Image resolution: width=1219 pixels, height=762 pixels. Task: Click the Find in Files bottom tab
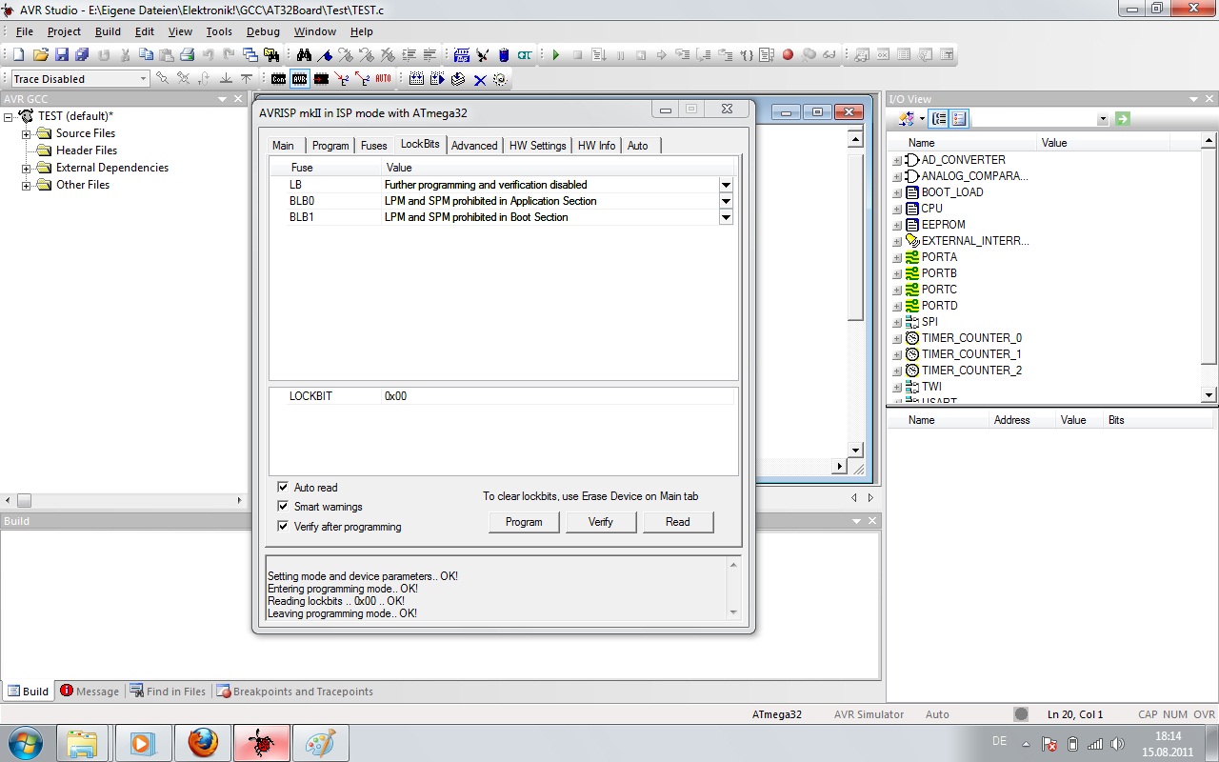pyautogui.click(x=168, y=692)
